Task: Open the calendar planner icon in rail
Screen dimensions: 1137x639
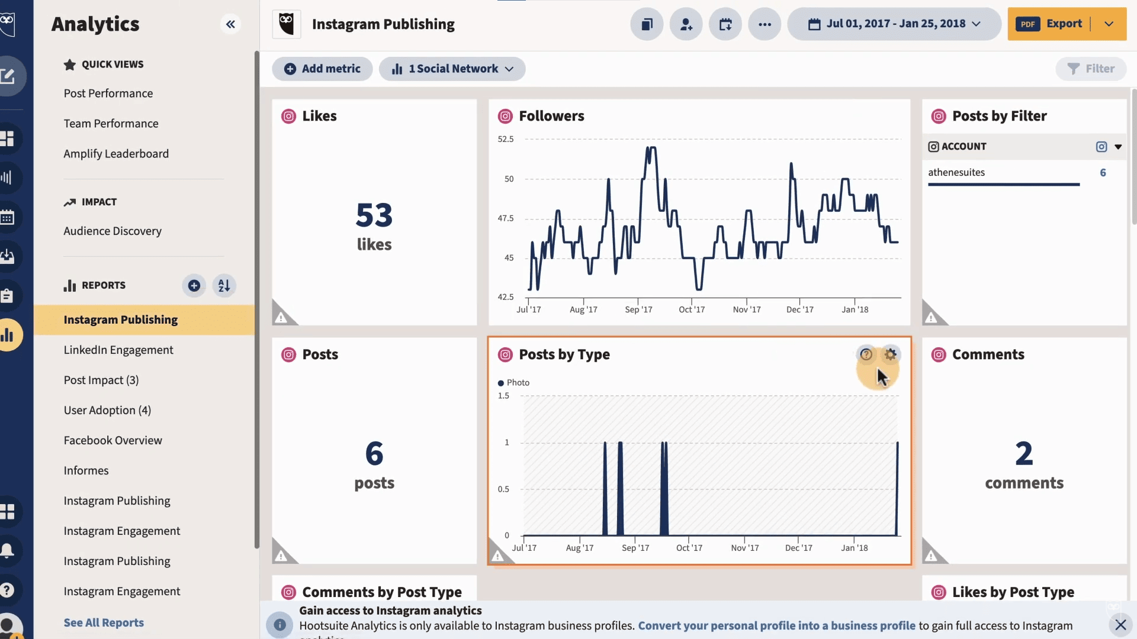Action: (x=7, y=217)
